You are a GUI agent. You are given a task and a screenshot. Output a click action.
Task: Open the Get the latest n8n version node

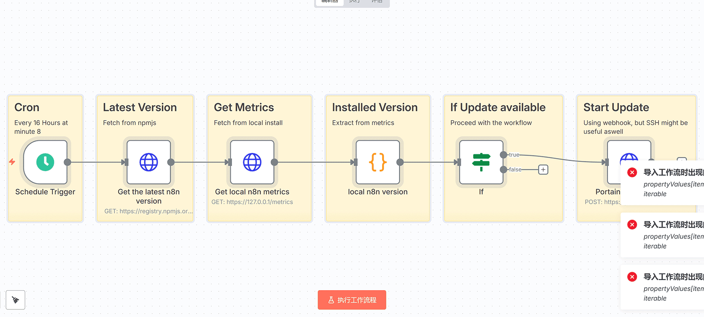[x=149, y=162]
